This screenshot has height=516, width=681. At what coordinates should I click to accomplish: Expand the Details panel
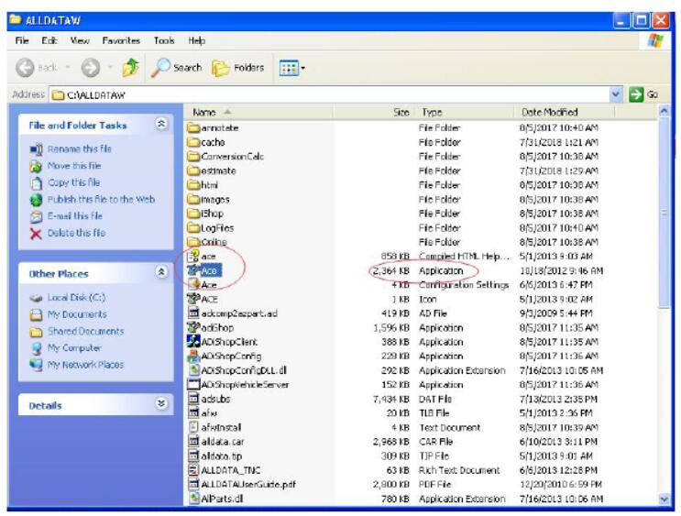point(161,403)
